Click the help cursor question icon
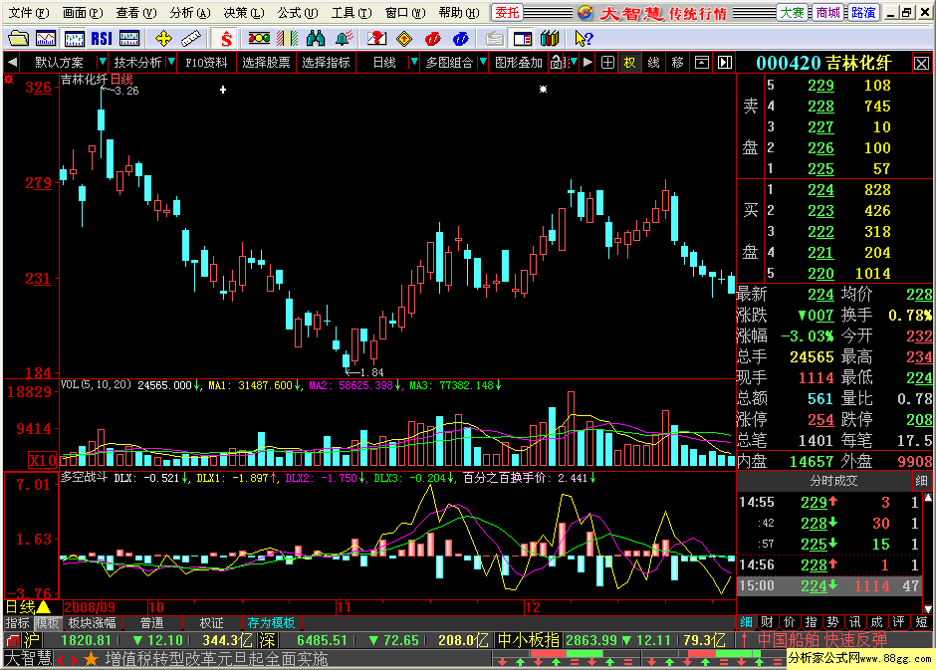The height and width of the screenshot is (670, 936). [584, 39]
